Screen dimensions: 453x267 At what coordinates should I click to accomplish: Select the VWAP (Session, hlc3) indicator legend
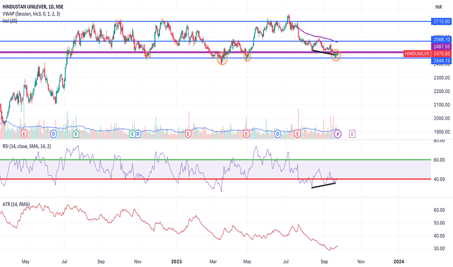point(31,14)
